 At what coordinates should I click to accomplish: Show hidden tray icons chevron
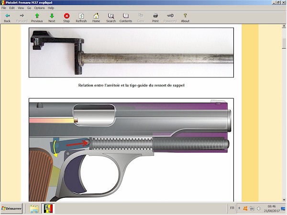point(239,208)
